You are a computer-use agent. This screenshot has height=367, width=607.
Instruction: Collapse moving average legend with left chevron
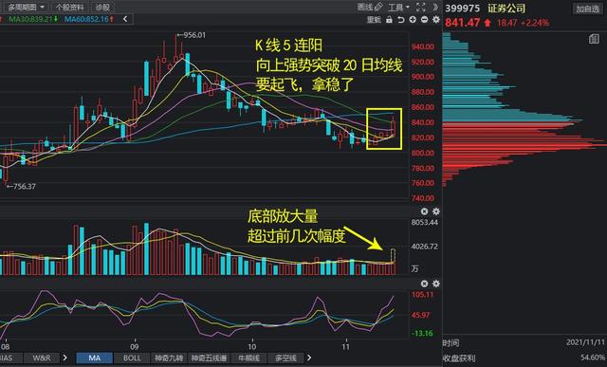(125, 19)
